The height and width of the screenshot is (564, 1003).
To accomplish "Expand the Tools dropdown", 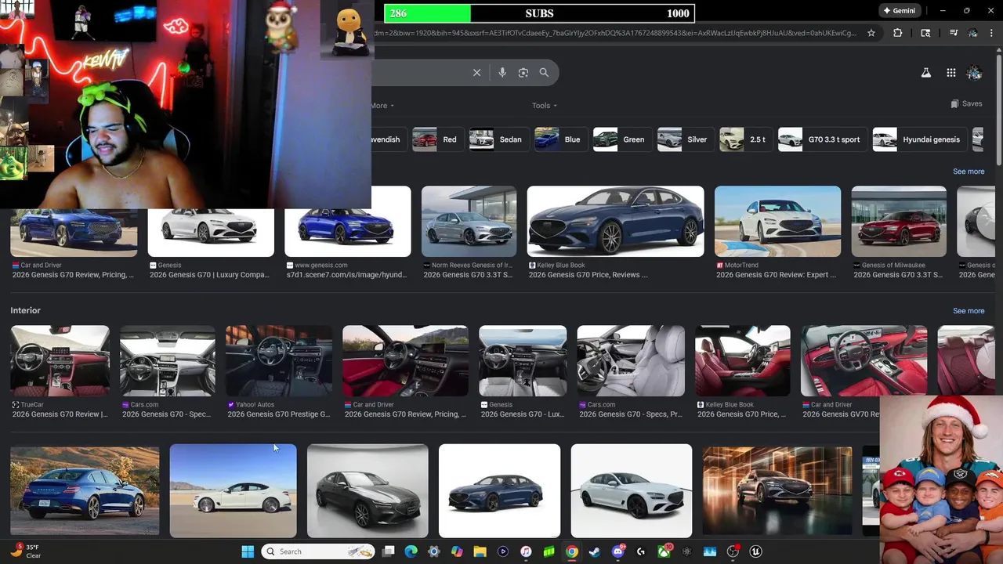I will [x=545, y=106].
